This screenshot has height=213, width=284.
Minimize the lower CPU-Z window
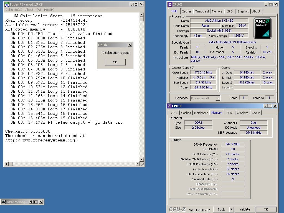265,106
